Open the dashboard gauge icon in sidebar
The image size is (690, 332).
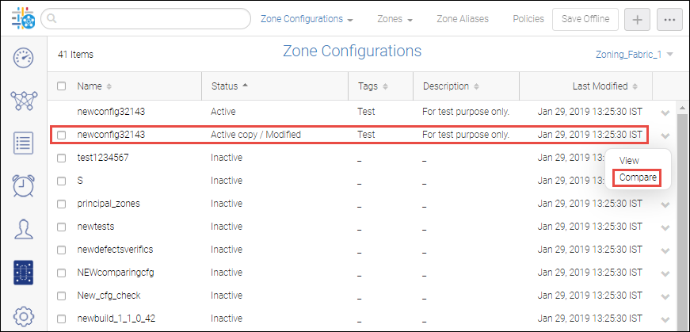23,57
